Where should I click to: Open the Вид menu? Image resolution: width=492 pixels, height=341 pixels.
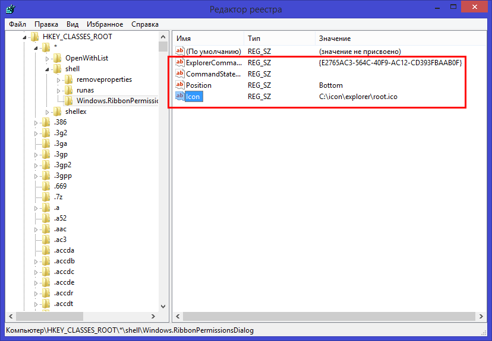point(72,24)
